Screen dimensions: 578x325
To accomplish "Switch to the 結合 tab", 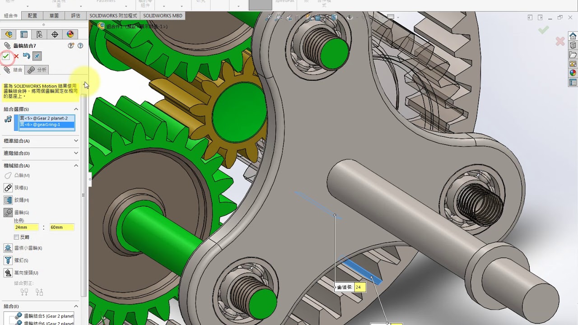I will pyautogui.click(x=13, y=70).
